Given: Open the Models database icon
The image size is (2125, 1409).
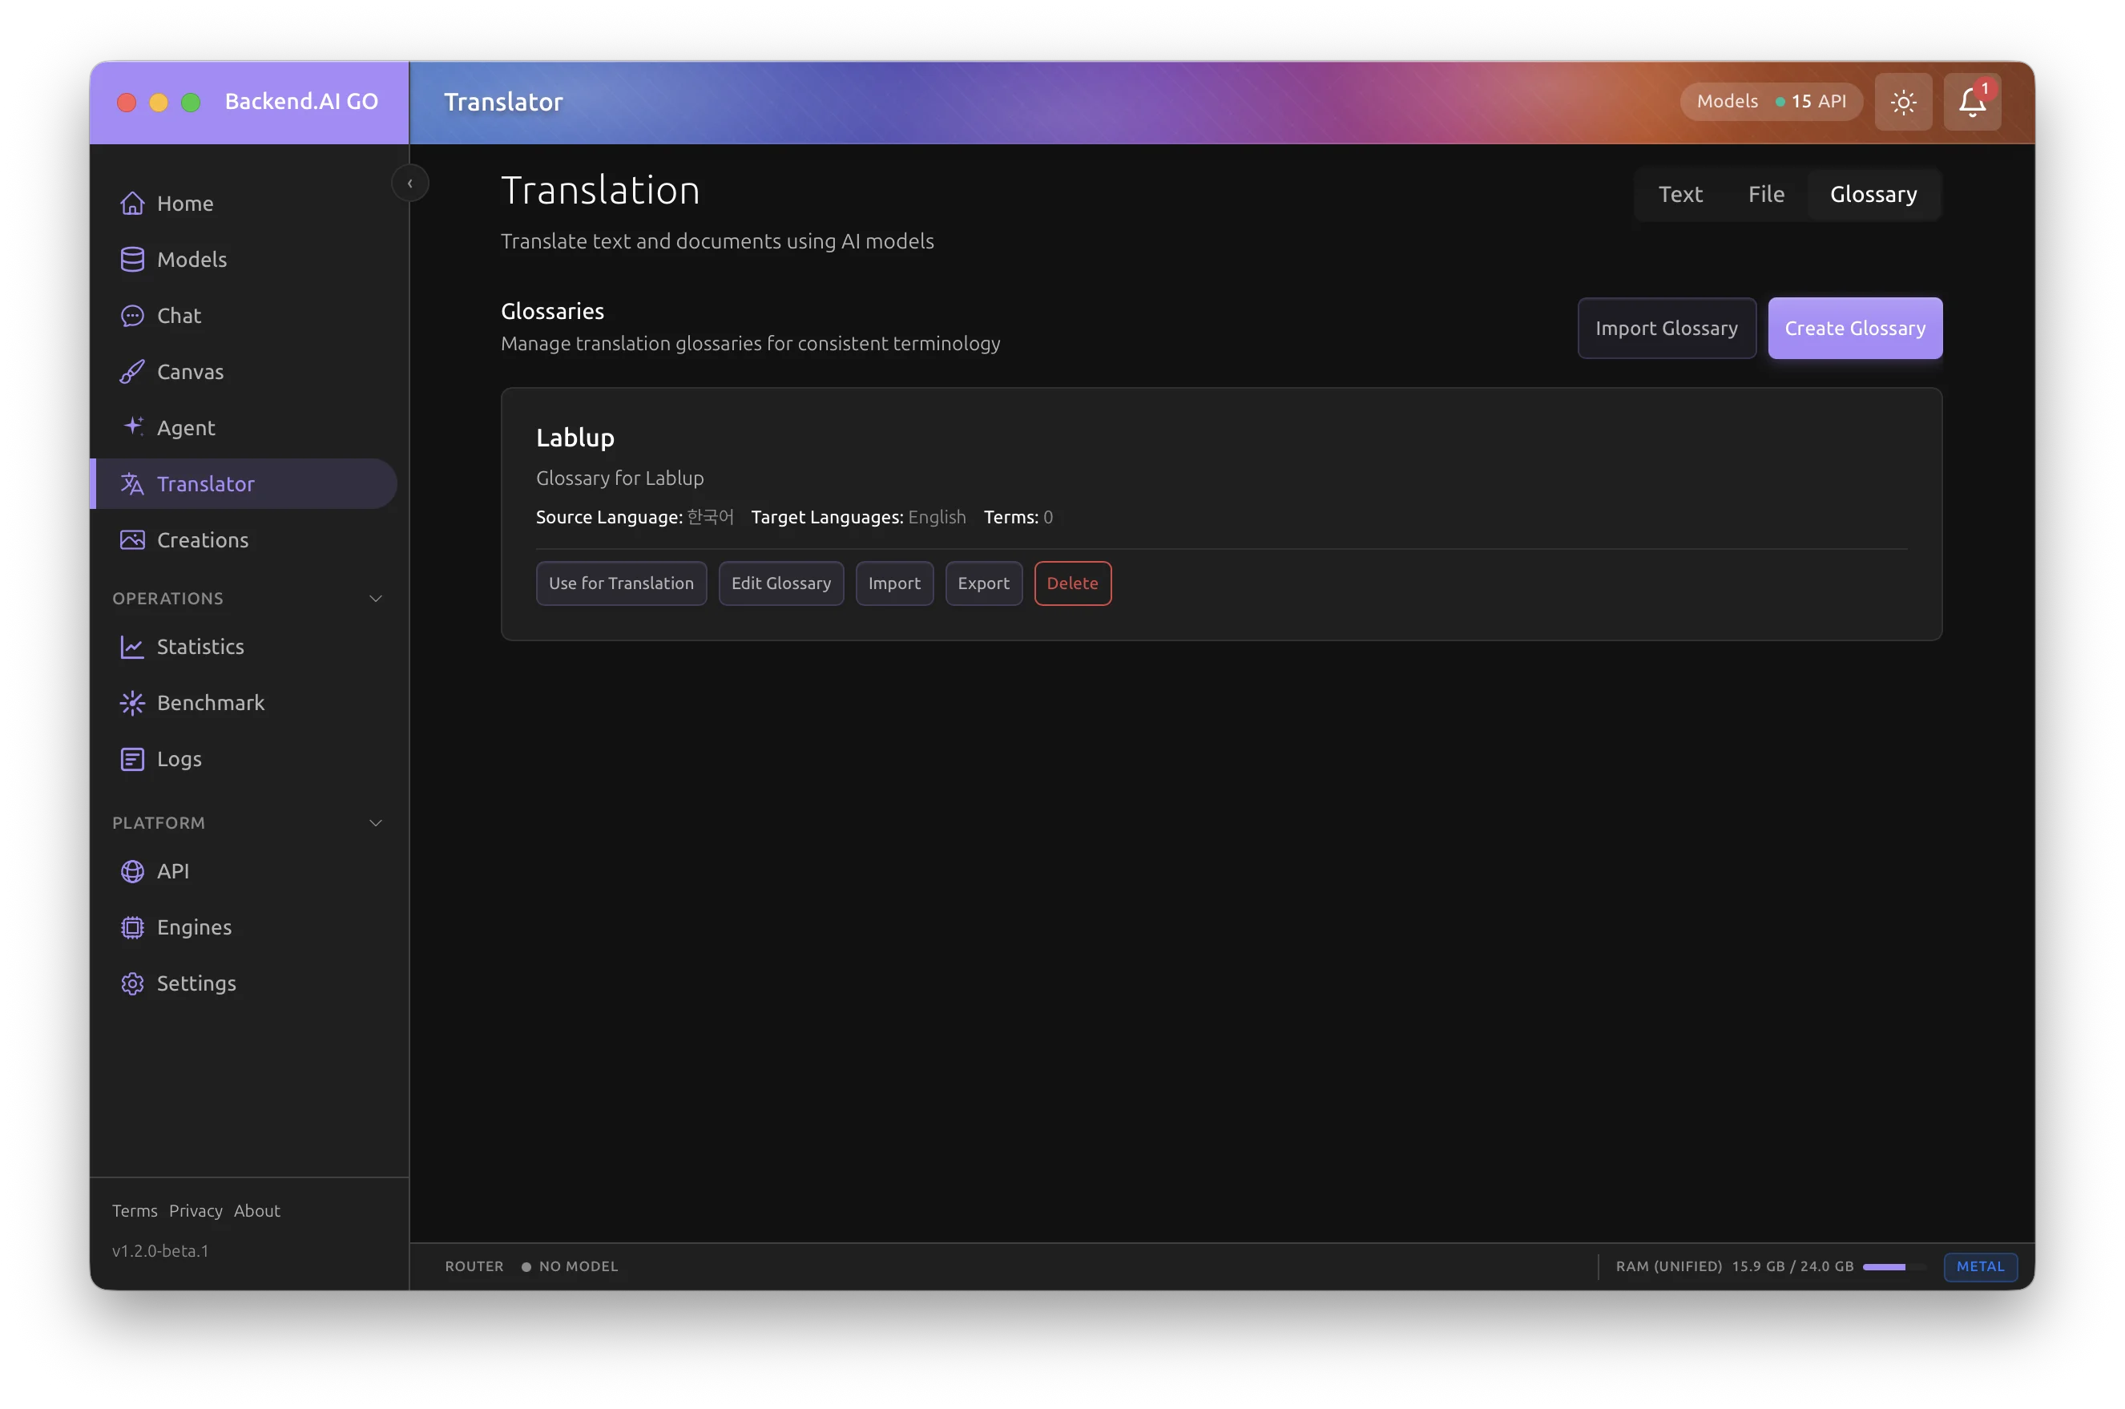Looking at the screenshot, I should [x=132, y=260].
